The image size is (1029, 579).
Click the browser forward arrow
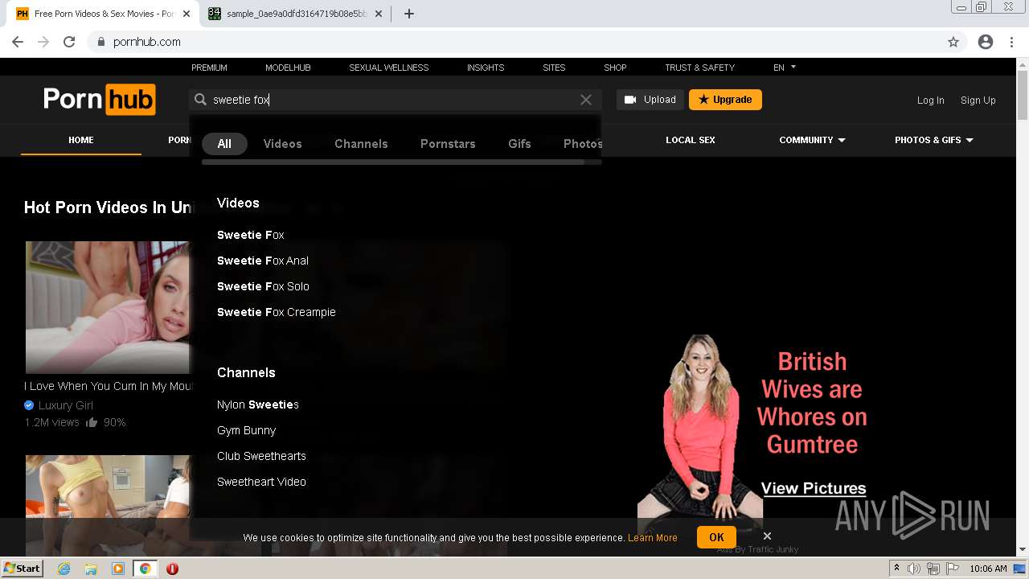(43, 42)
